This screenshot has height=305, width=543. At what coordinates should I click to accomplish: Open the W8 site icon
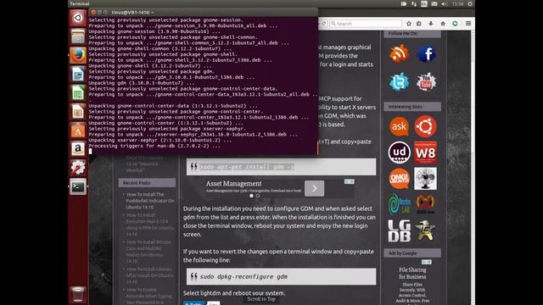click(x=425, y=152)
